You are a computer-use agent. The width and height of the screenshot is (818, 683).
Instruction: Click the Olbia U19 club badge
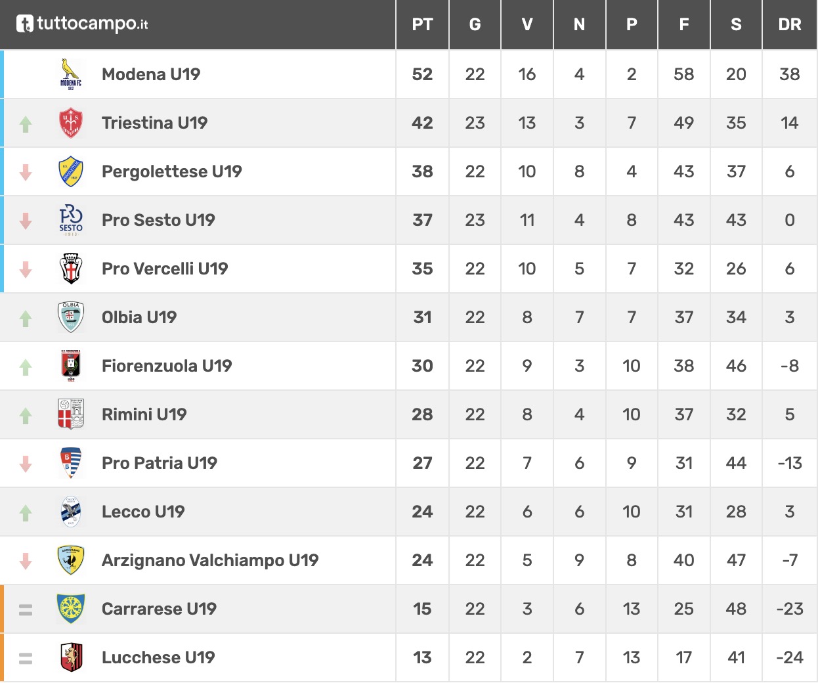71,317
